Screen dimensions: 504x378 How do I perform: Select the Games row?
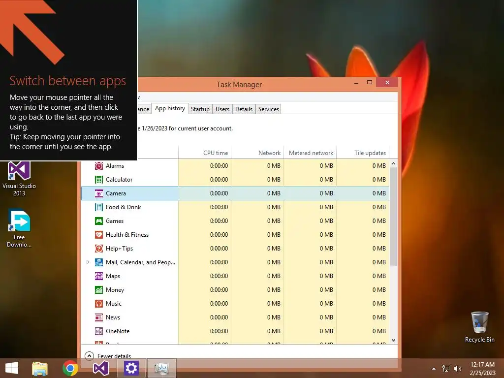coord(235,221)
